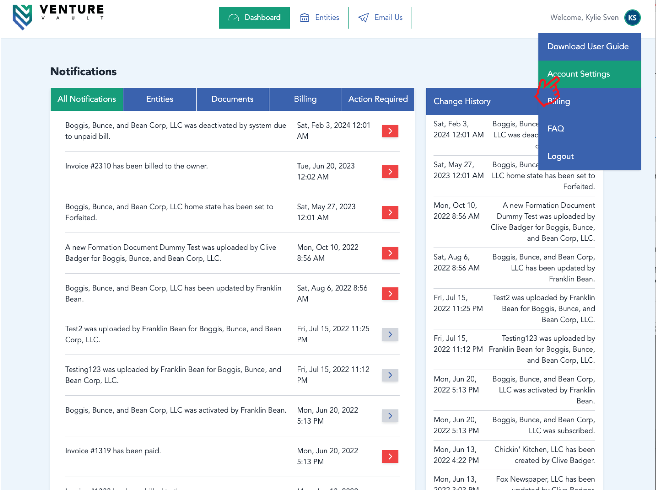Viewport: 657px width, 490px height.
Task: Choose Logout from the user menu
Action: point(560,156)
